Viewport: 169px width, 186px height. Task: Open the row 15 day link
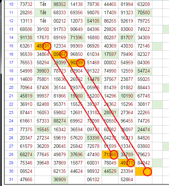coord(11,46)
